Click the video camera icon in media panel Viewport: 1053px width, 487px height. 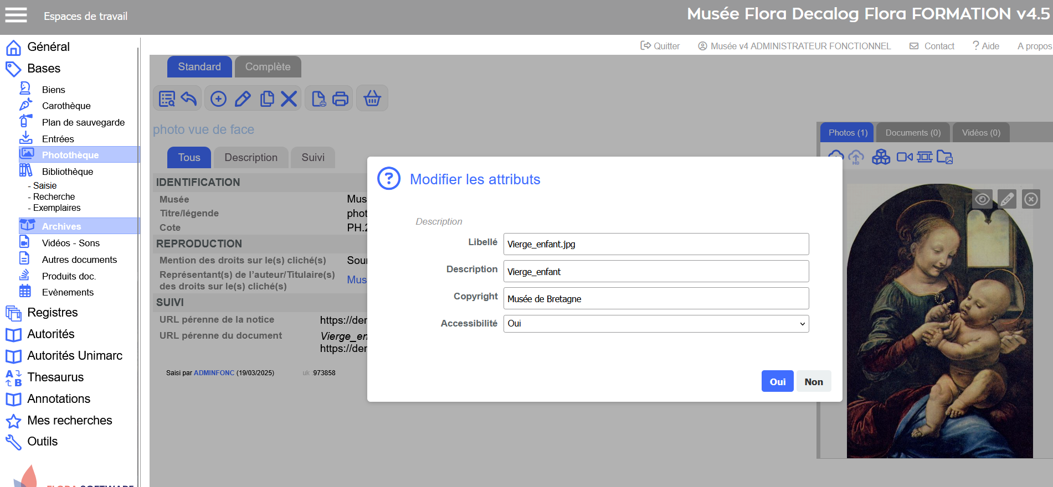click(904, 157)
